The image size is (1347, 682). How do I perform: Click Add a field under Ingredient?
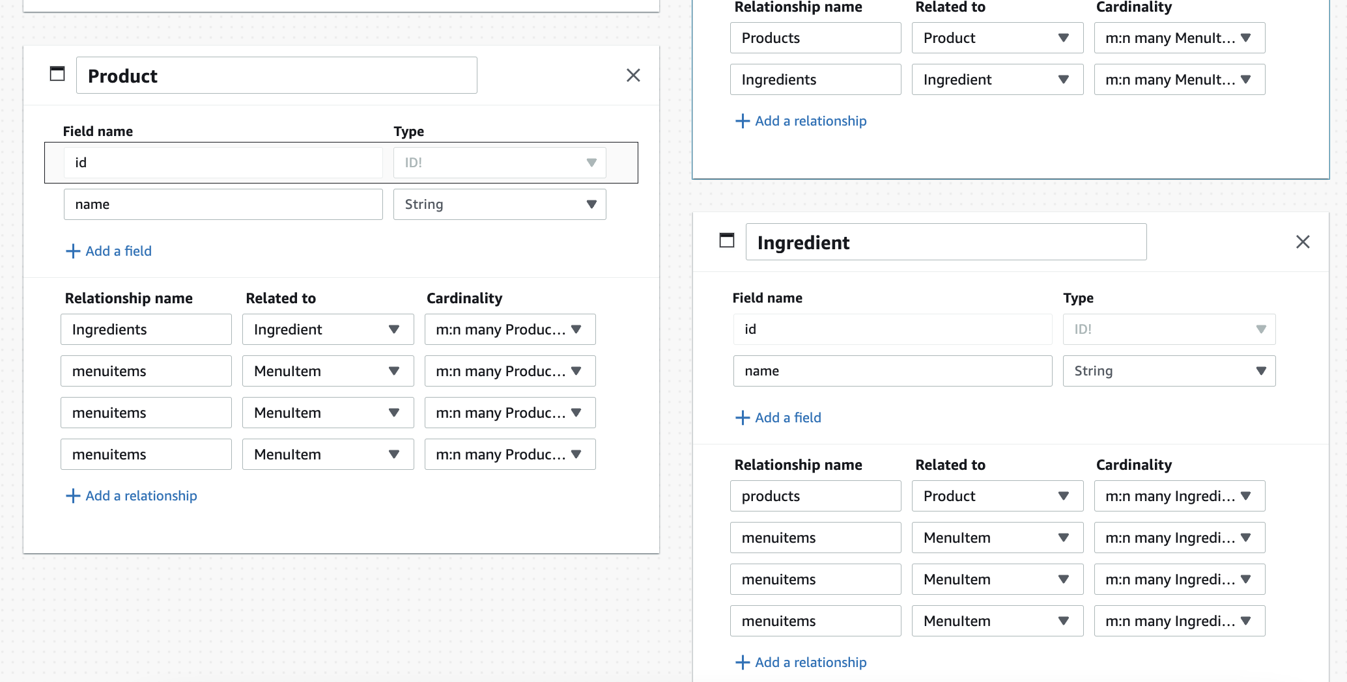787,417
